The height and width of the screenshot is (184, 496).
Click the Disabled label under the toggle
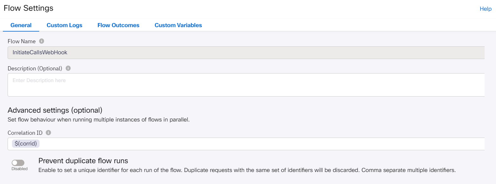(x=19, y=169)
